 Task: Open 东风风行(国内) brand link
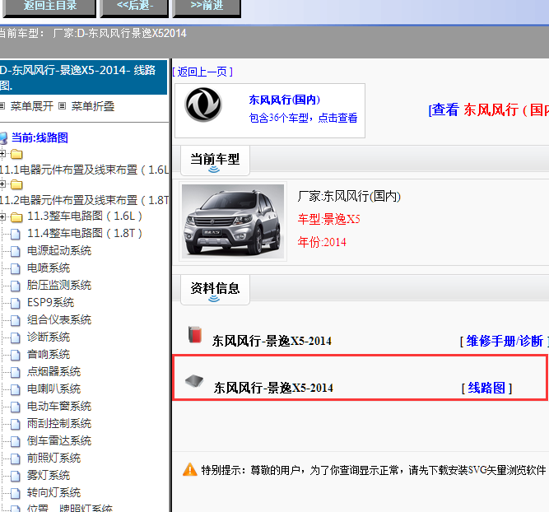[x=284, y=100]
